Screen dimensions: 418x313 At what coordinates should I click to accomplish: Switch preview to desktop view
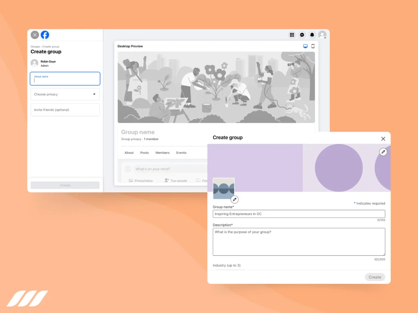(305, 46)
